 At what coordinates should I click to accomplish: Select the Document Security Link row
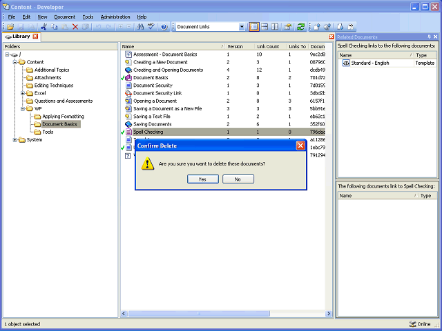[x=222, y=93]
